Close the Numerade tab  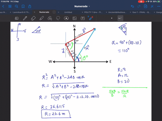tap(34, 12)
